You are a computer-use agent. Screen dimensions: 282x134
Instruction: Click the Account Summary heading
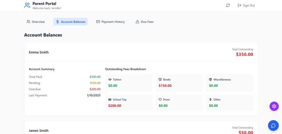tap(42, 69)
